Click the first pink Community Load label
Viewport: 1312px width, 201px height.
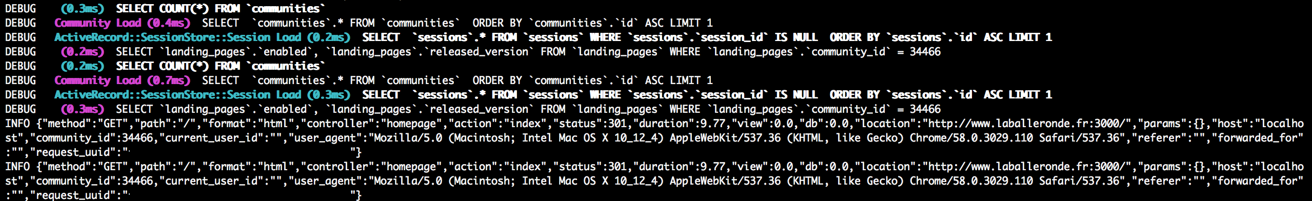97,23
